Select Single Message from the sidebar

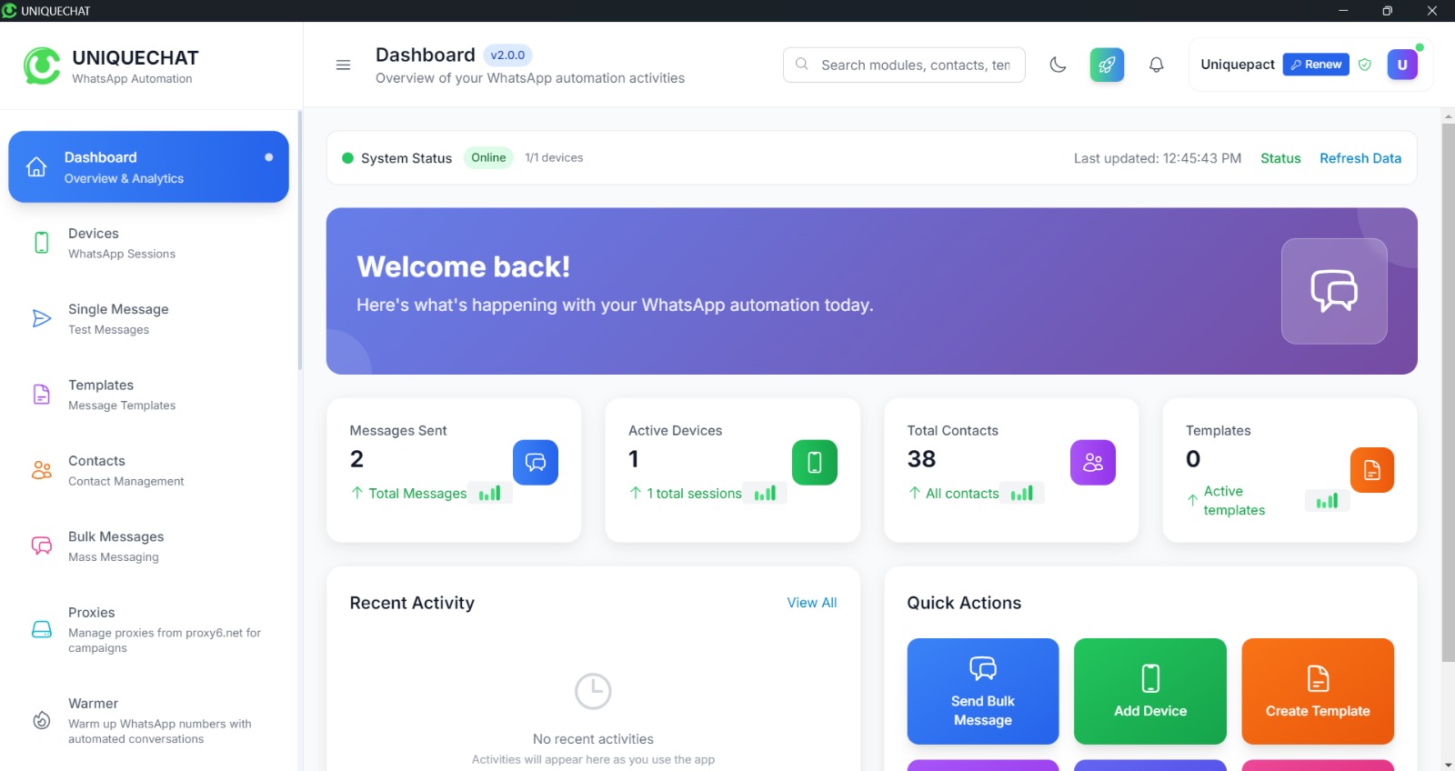[148, 318]
